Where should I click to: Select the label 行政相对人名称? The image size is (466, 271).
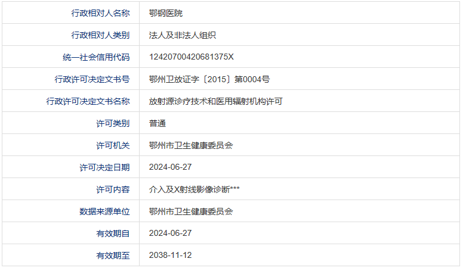click(x=100, y=13)
